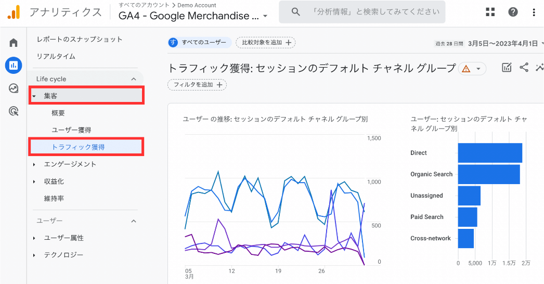Click the Help question mark icon
Screen dimensions: 544x284
513,12
